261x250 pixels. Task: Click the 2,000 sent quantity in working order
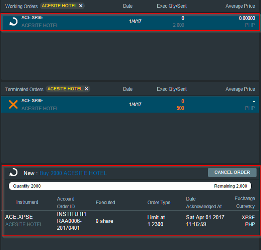tap(178, 25)
